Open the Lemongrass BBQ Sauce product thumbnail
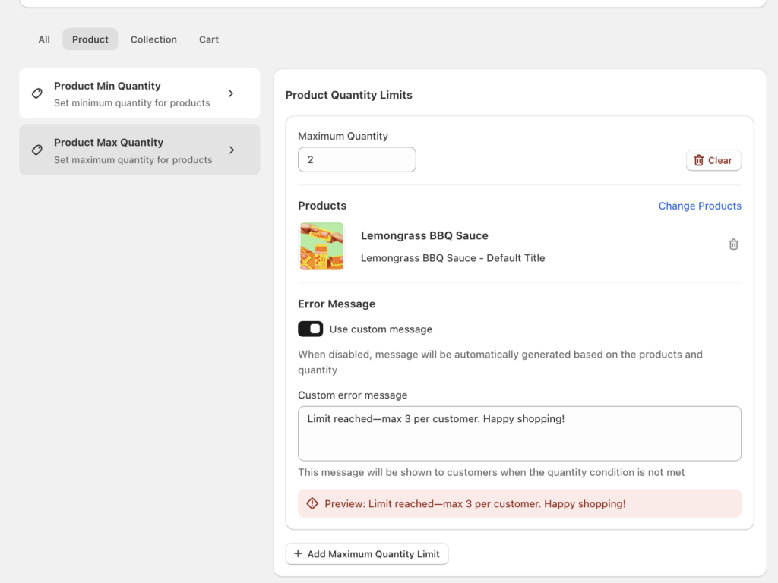This screenshot has width=778, height=583. 321,246
